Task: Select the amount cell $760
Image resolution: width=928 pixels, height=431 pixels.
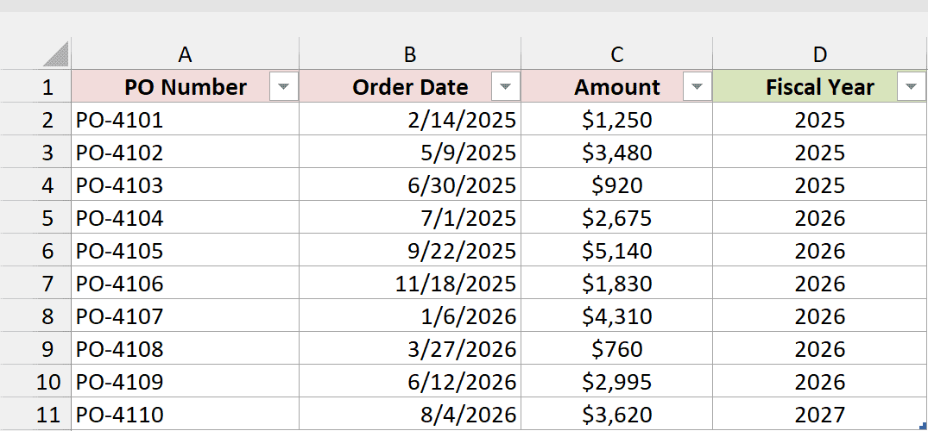Action: [x=616, y=349]
